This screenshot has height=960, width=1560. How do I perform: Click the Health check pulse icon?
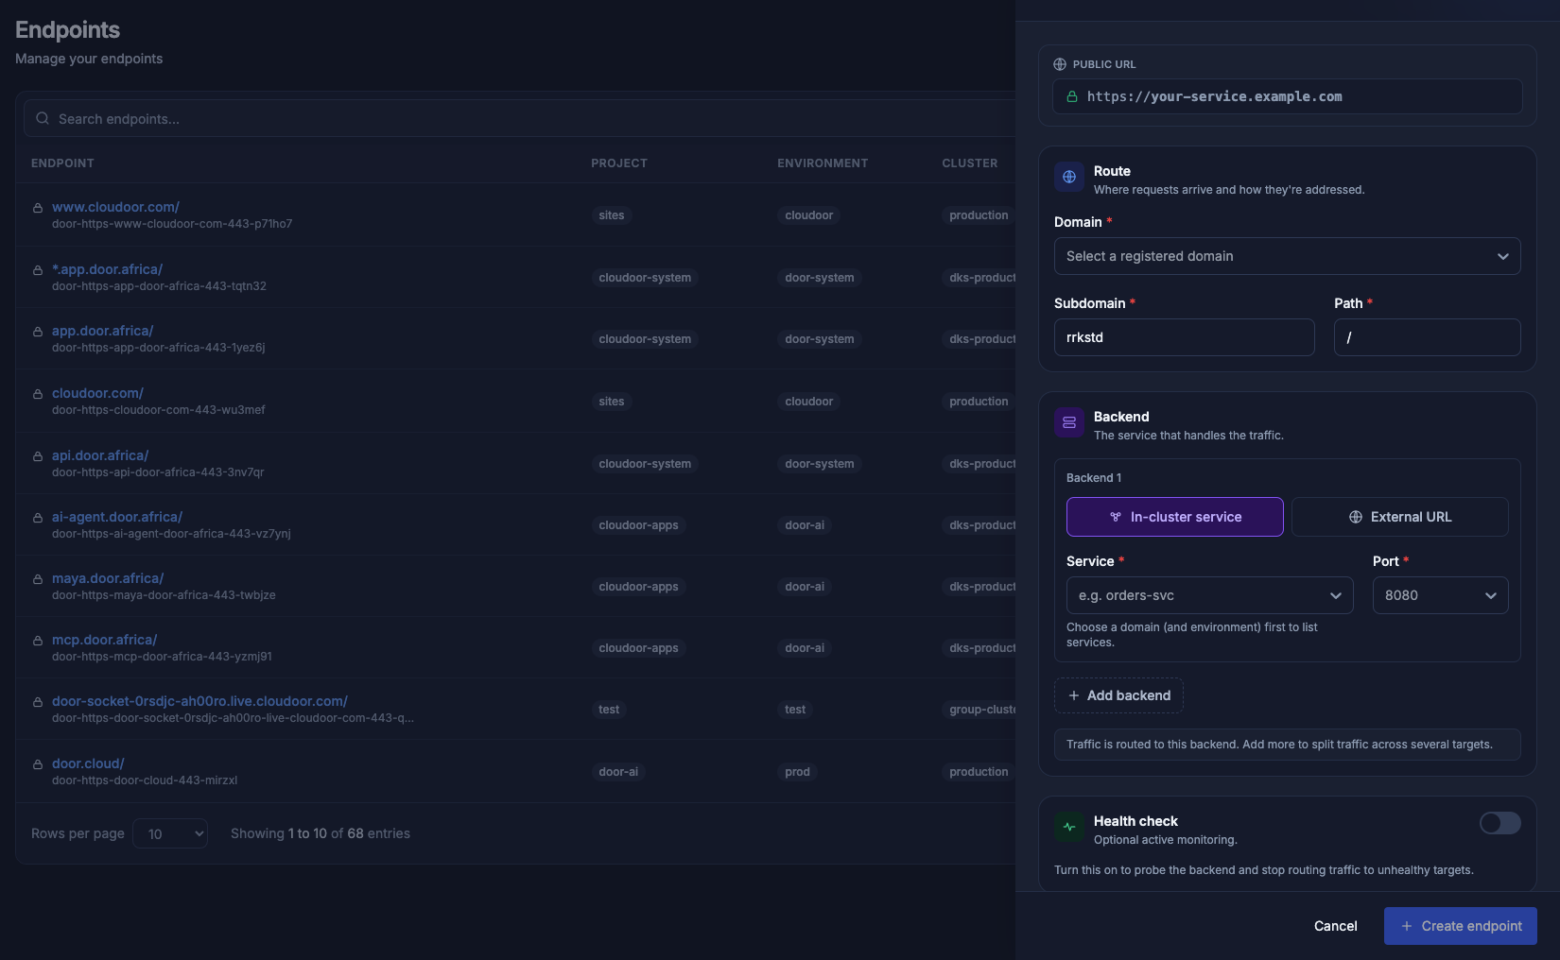click(x=1069, y=827)
